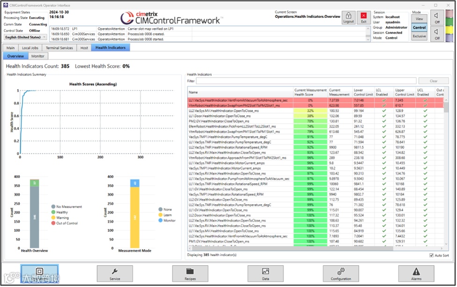
Task: Open the Configuration gears button
Action: click(x=341, y=273)
